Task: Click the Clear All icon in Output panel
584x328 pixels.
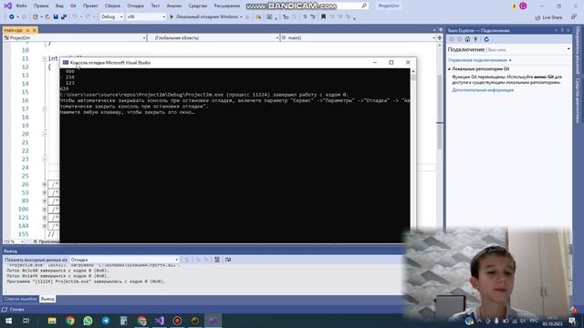Action: [x=217, y=260]
